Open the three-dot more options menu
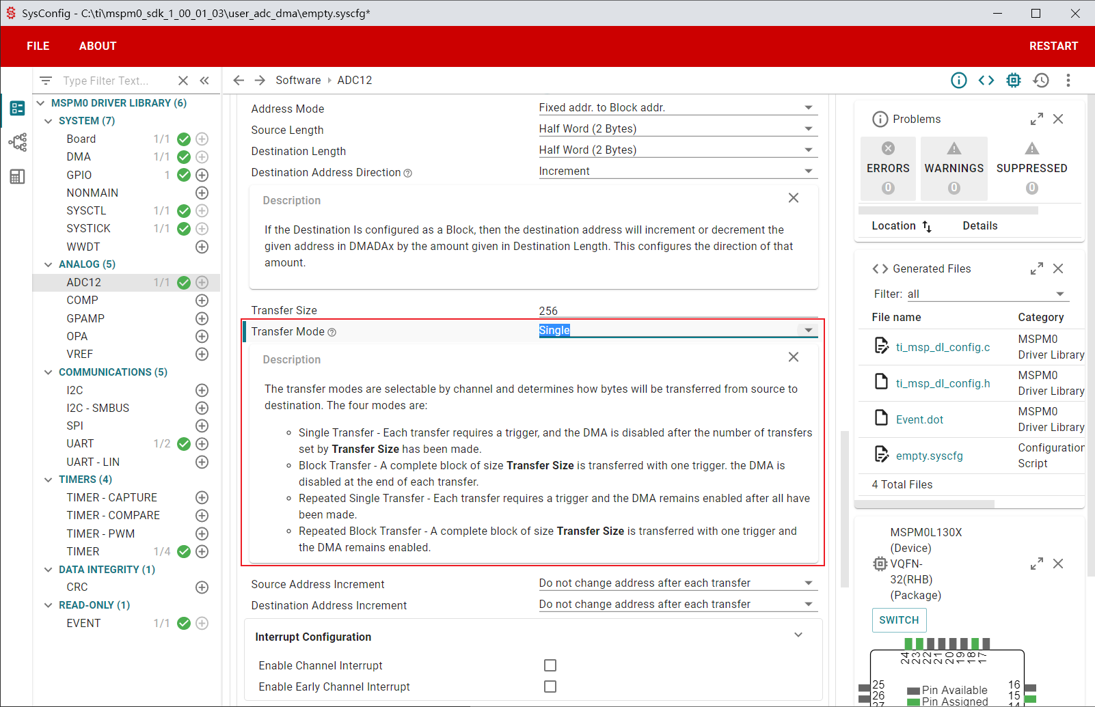The height and width of the screenshot is (707, 1095). pos(1068,81)
